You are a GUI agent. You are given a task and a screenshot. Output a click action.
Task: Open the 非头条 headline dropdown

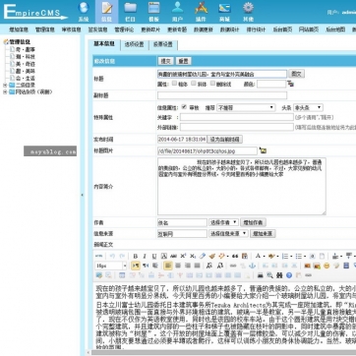pyautogui.click(x=308, y=107)
